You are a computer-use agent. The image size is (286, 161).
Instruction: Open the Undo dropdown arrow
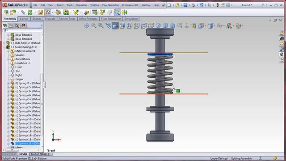205,5
